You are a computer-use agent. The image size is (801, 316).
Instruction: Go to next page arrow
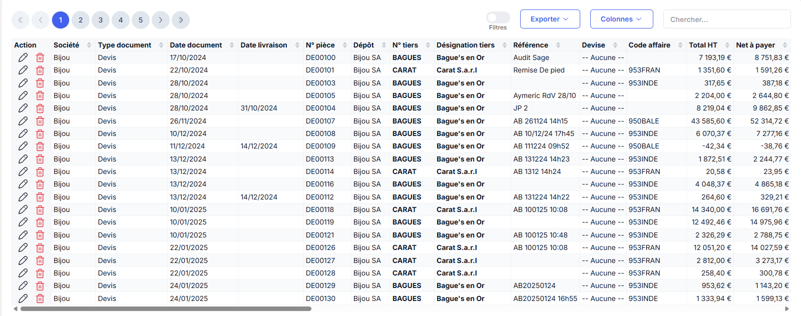tap(161, 20)
